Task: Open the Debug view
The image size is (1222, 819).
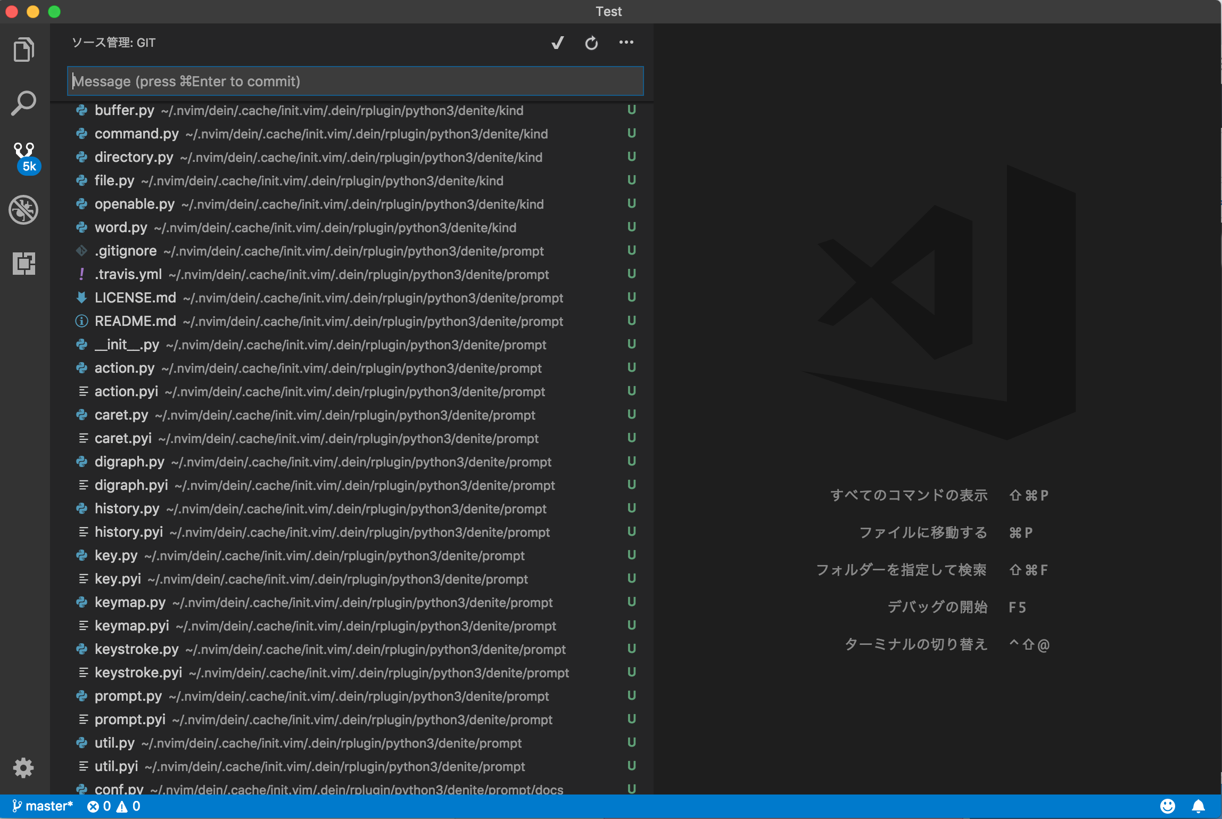Action: pyautogui.click(x=23, y=209)
